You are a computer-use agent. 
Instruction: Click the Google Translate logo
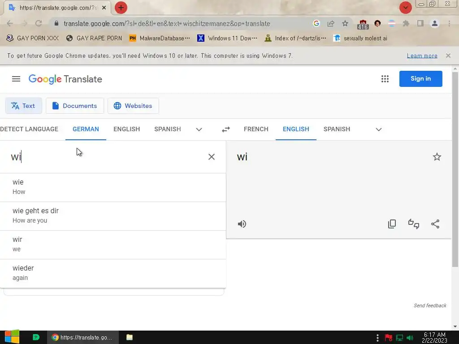point(65,79)
